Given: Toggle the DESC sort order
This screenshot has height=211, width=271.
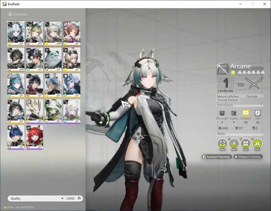Looking at the screenshot, I should [74, 198].
